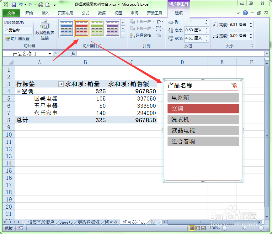Viewport: 272px width, 234px height.
Task: Switch to Page Layout view
Action: pos(198,228)
